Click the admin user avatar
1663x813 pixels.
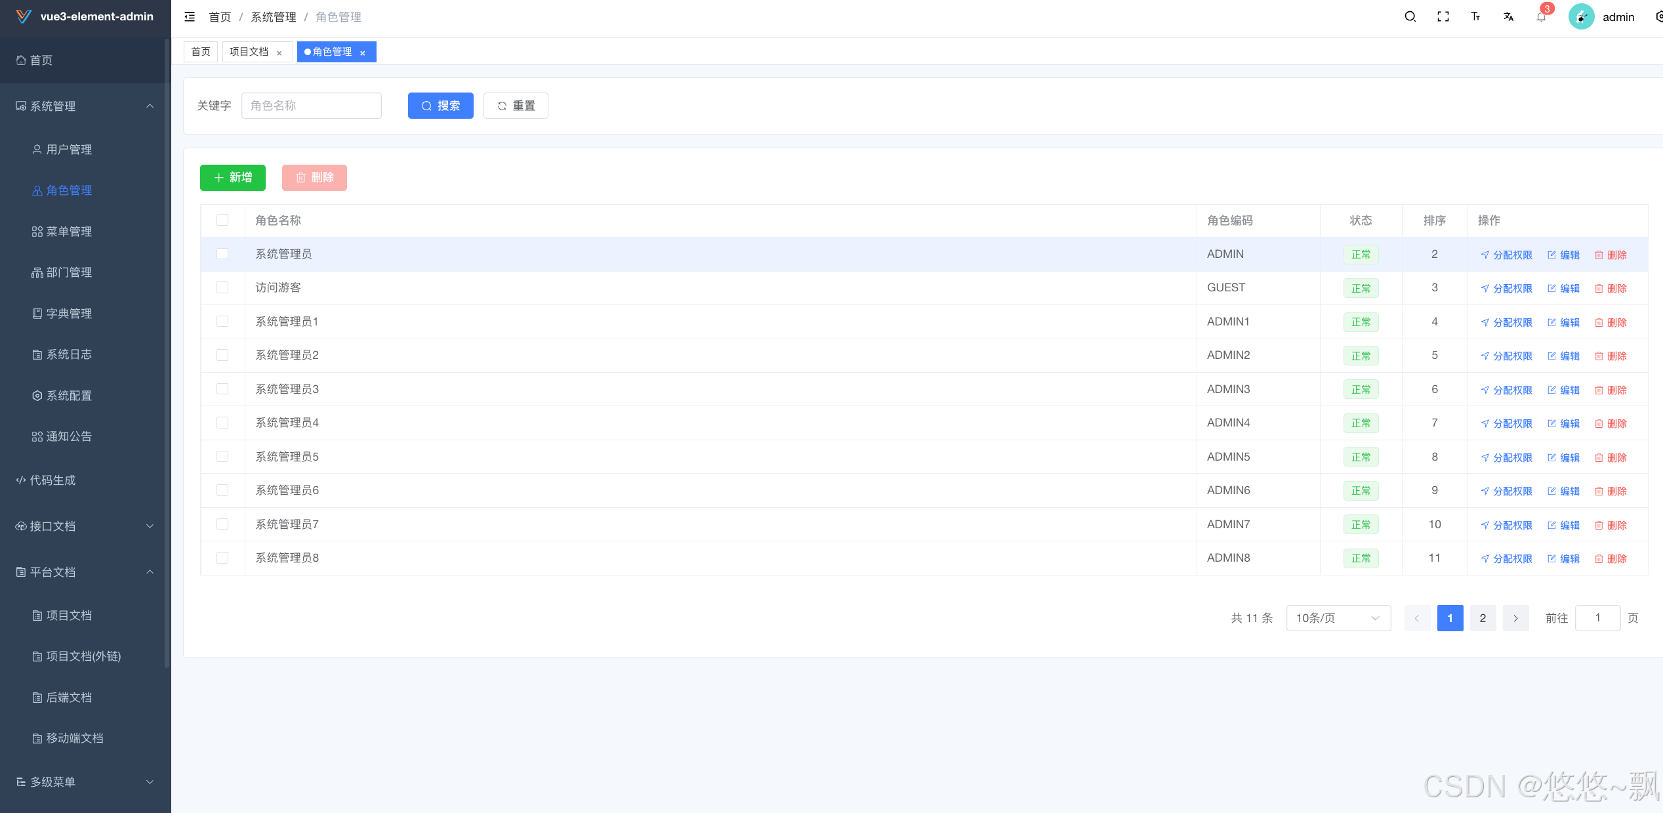click(1581, 17)
